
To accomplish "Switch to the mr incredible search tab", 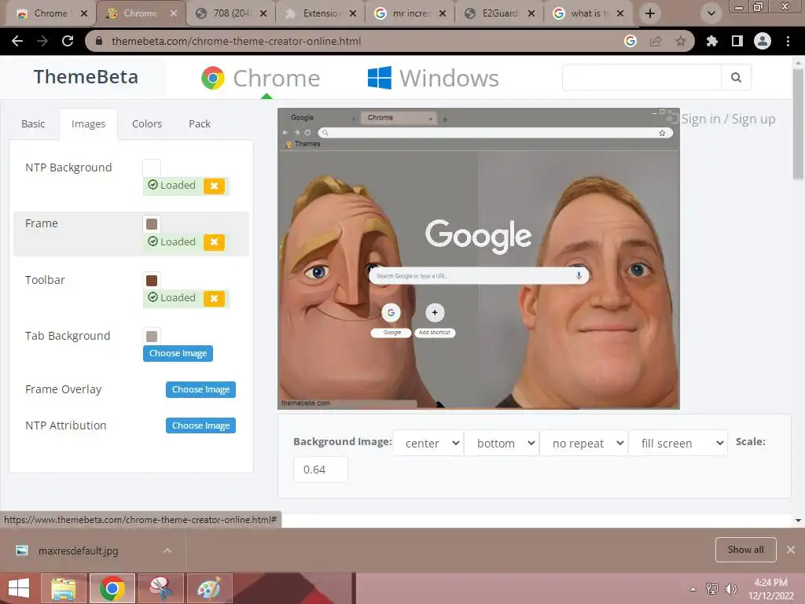I will click(x=409, y=14).
